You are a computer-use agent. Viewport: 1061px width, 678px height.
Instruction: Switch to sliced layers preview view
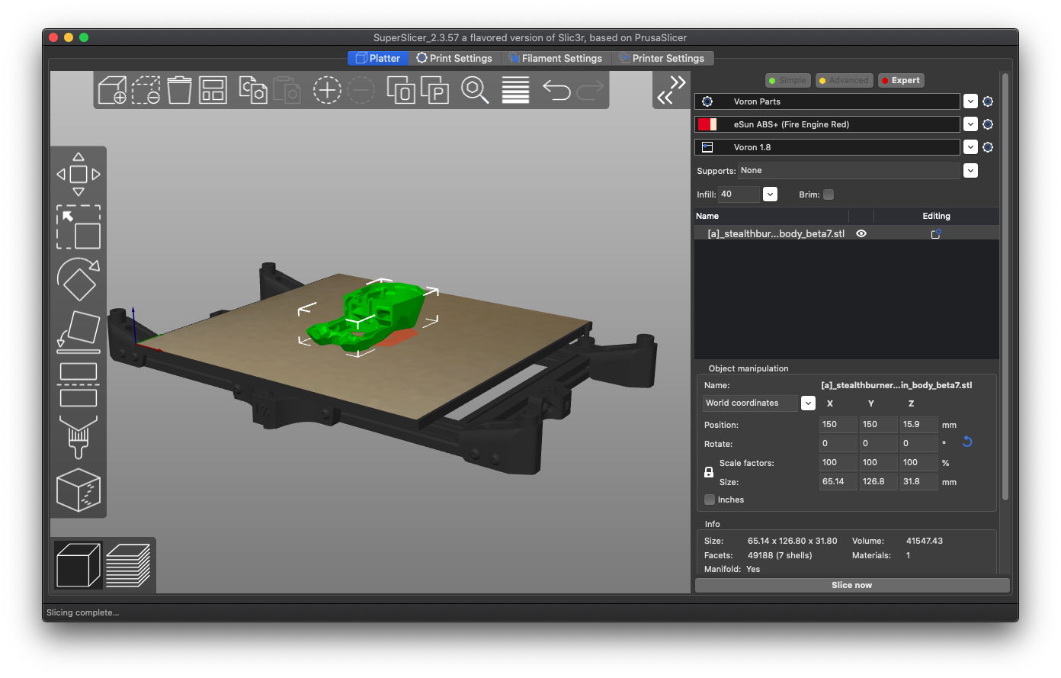pyautogui.click(x=128, y=565)
